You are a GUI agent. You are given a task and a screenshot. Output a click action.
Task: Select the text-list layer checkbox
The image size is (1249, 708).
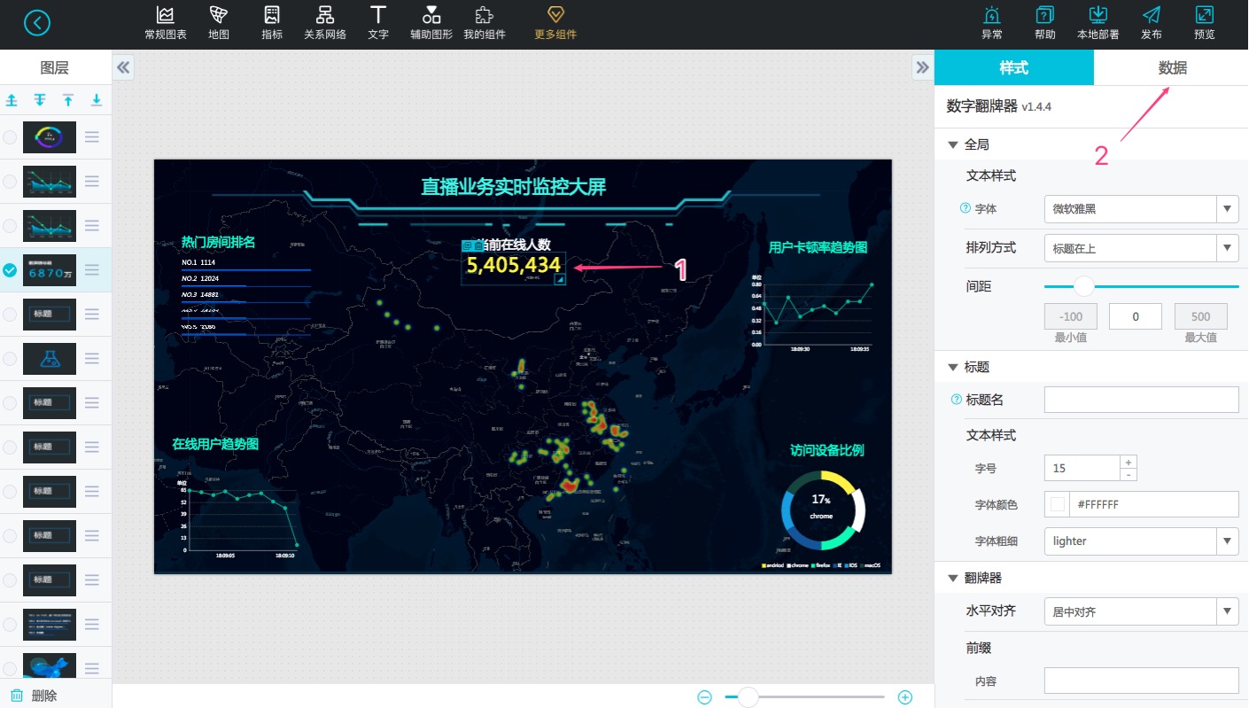(10, 625)
